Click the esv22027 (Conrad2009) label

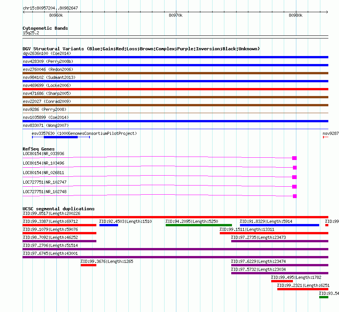47,101
